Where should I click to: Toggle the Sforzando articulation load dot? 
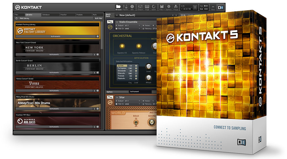point(136,71)
